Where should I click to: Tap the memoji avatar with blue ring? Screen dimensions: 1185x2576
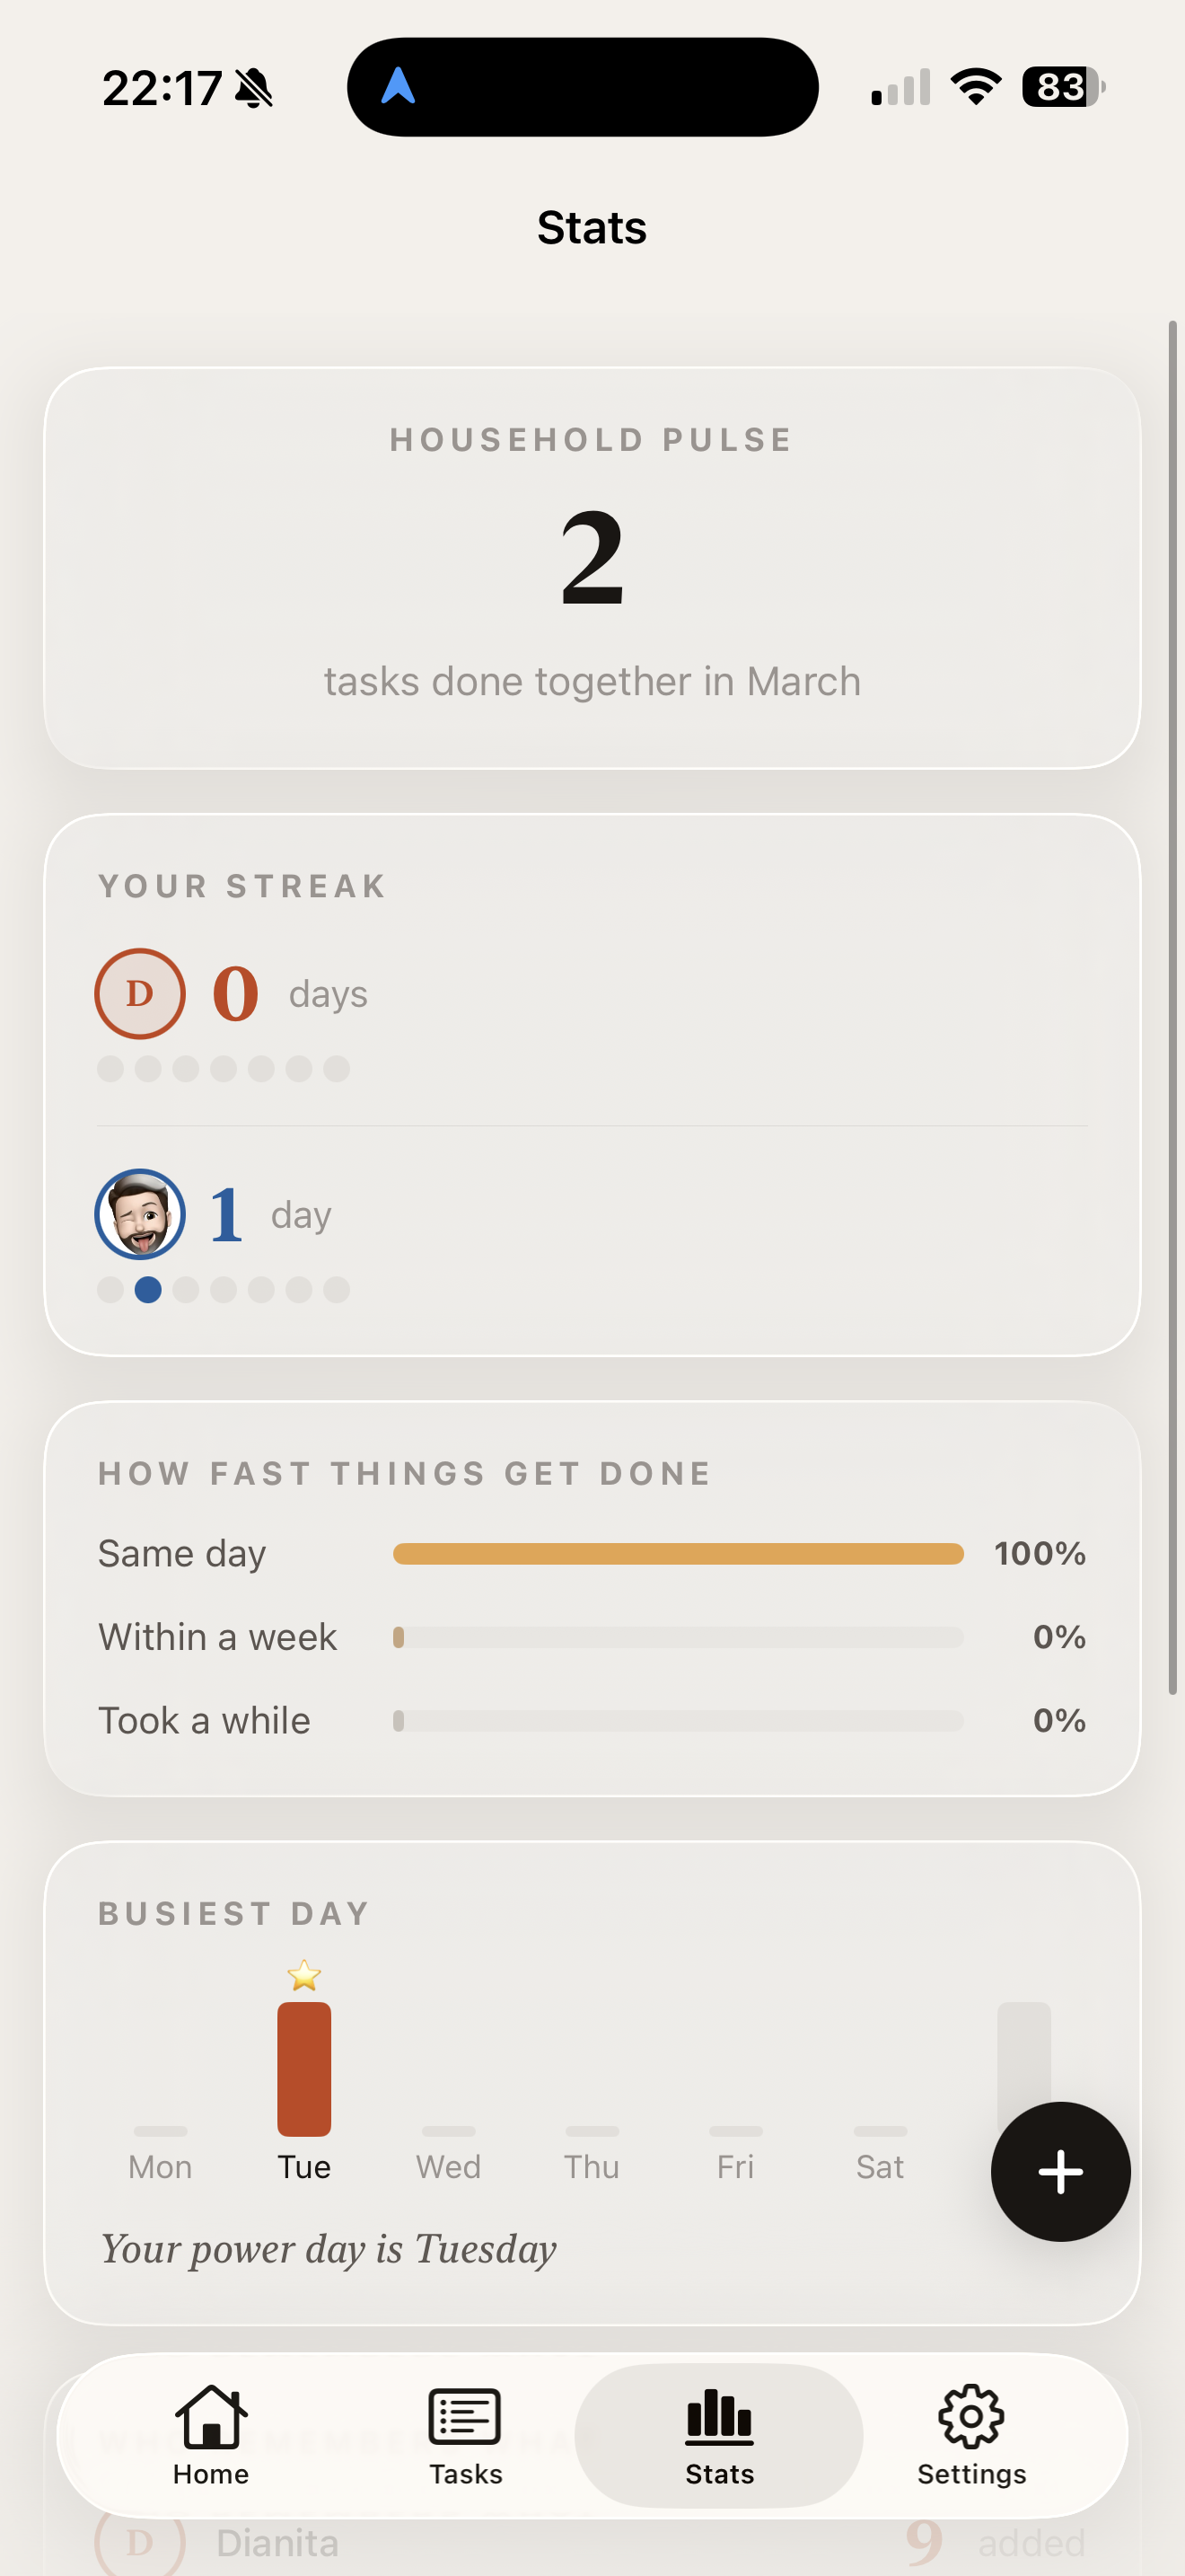(x=140, y=1214)
